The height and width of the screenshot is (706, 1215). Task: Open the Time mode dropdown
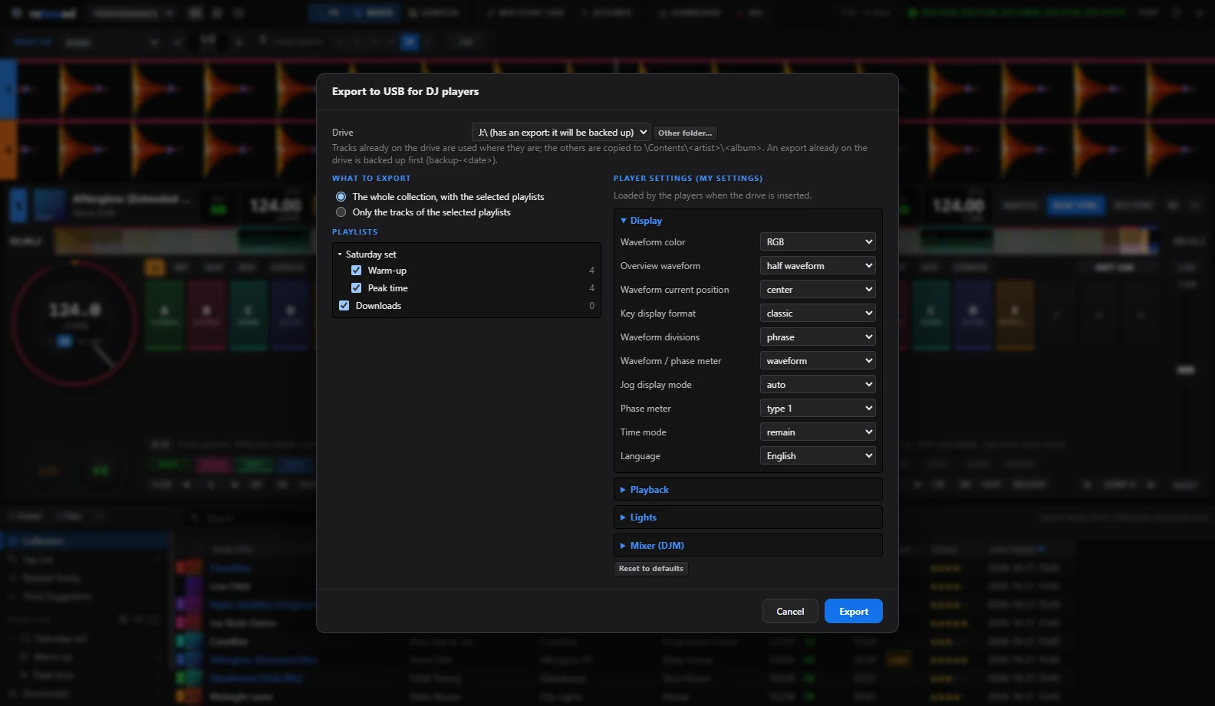pos(818,432)
